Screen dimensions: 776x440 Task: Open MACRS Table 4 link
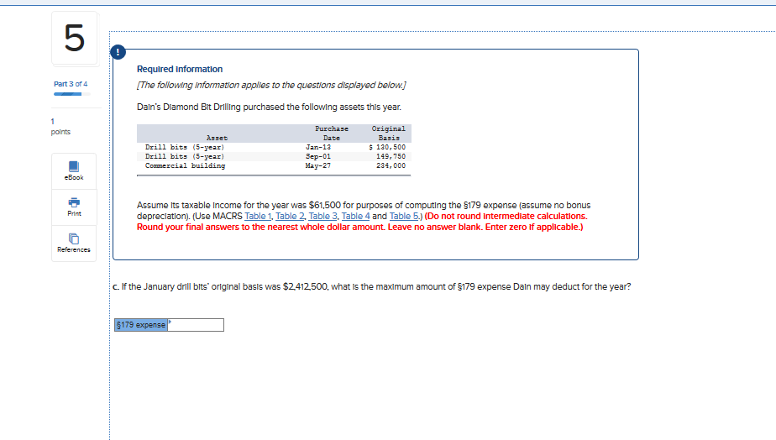click(355, 217)
